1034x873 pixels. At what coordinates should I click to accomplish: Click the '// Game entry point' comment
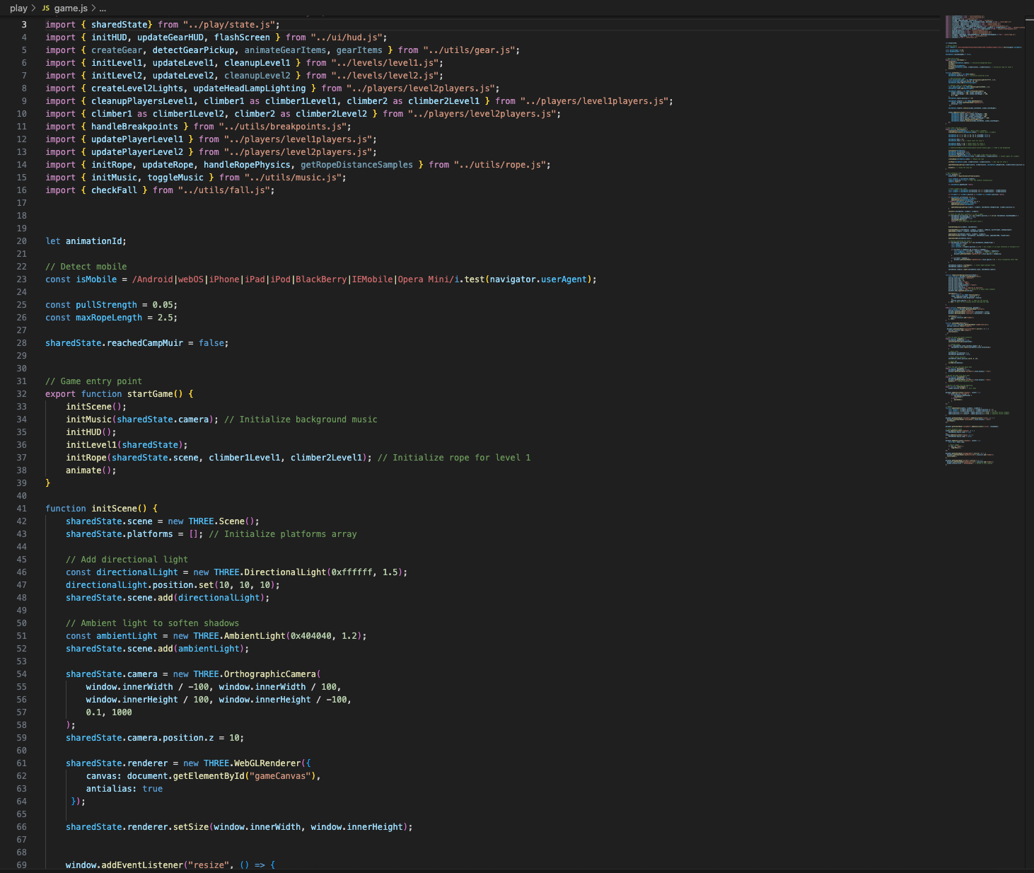[94, 381]
